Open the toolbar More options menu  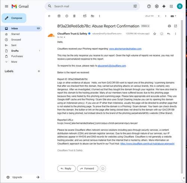[x=99, y=16]
